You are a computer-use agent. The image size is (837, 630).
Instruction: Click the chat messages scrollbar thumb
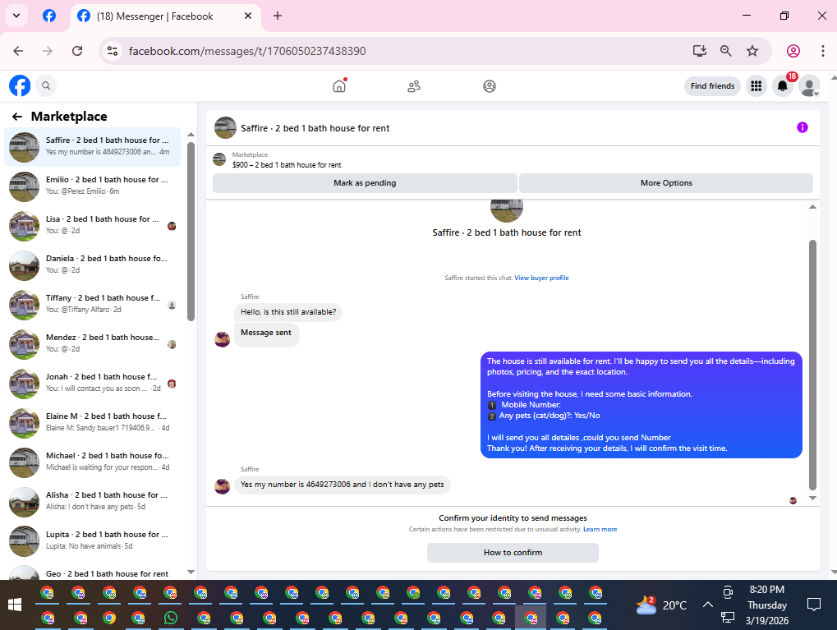point(812,365)
